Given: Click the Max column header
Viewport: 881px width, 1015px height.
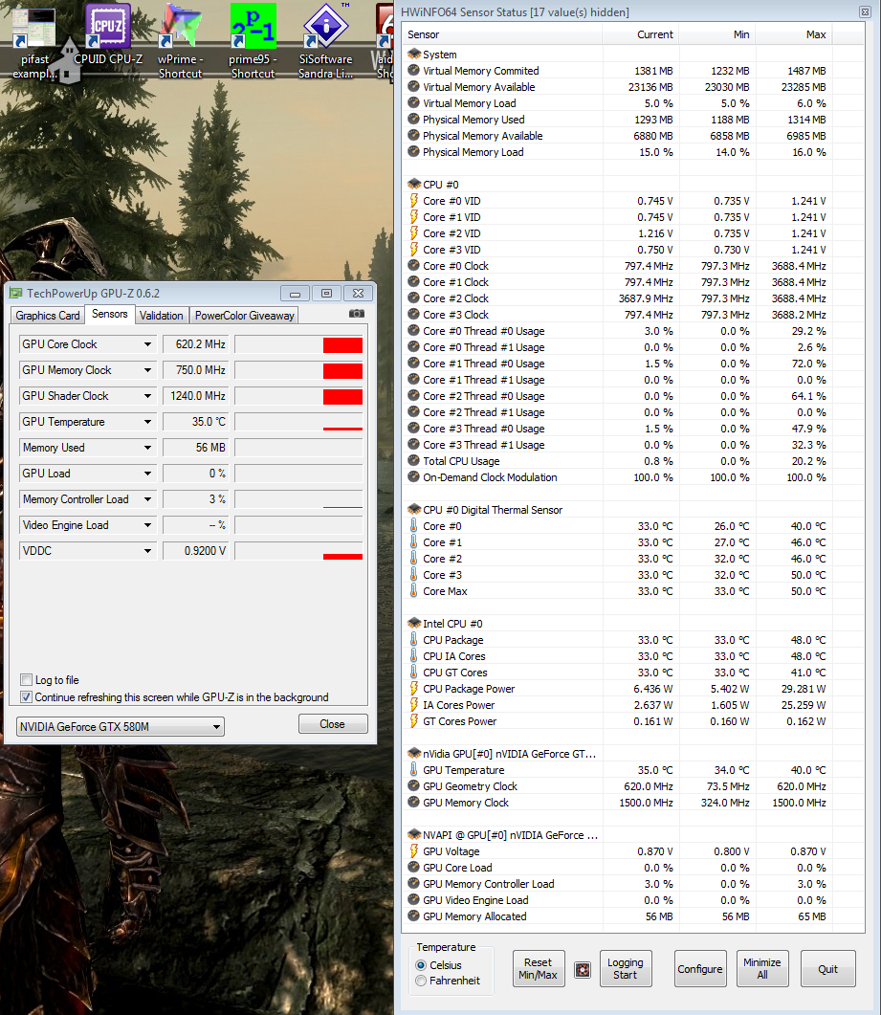Looking at the screenshot, I should pos(794,34).
